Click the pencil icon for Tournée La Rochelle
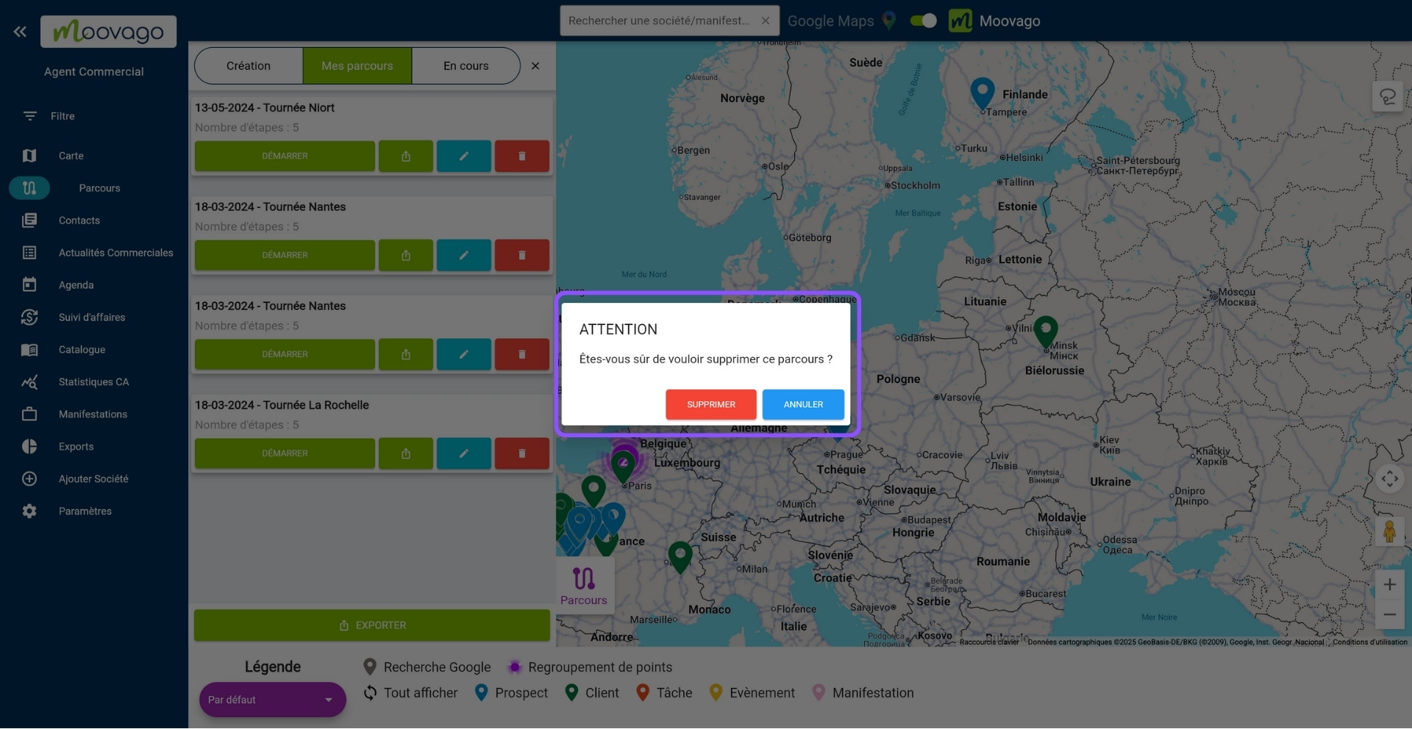The image size is (1412, 729). click(x=463, y=453)
